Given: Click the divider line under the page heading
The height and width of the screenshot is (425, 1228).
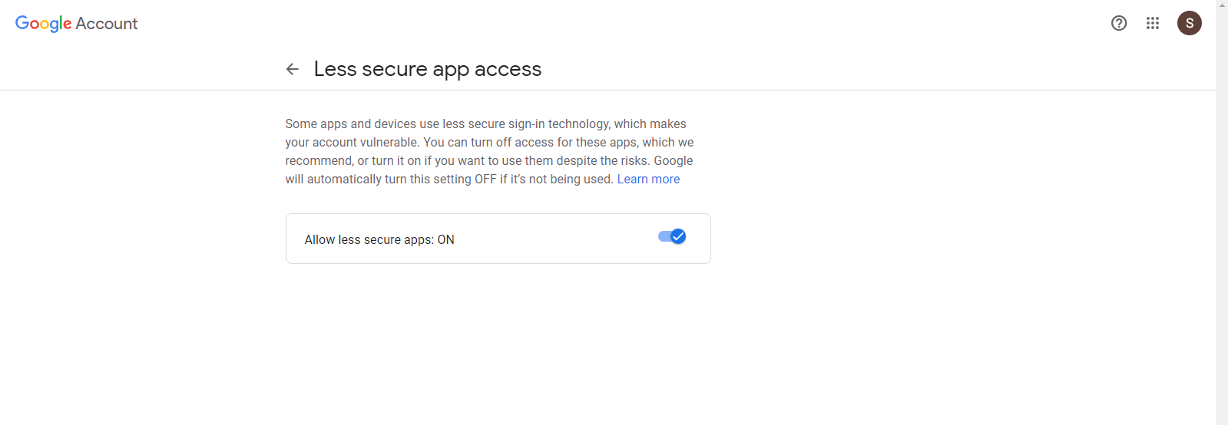Looking at the screenshot, I should tap(607, 90).
